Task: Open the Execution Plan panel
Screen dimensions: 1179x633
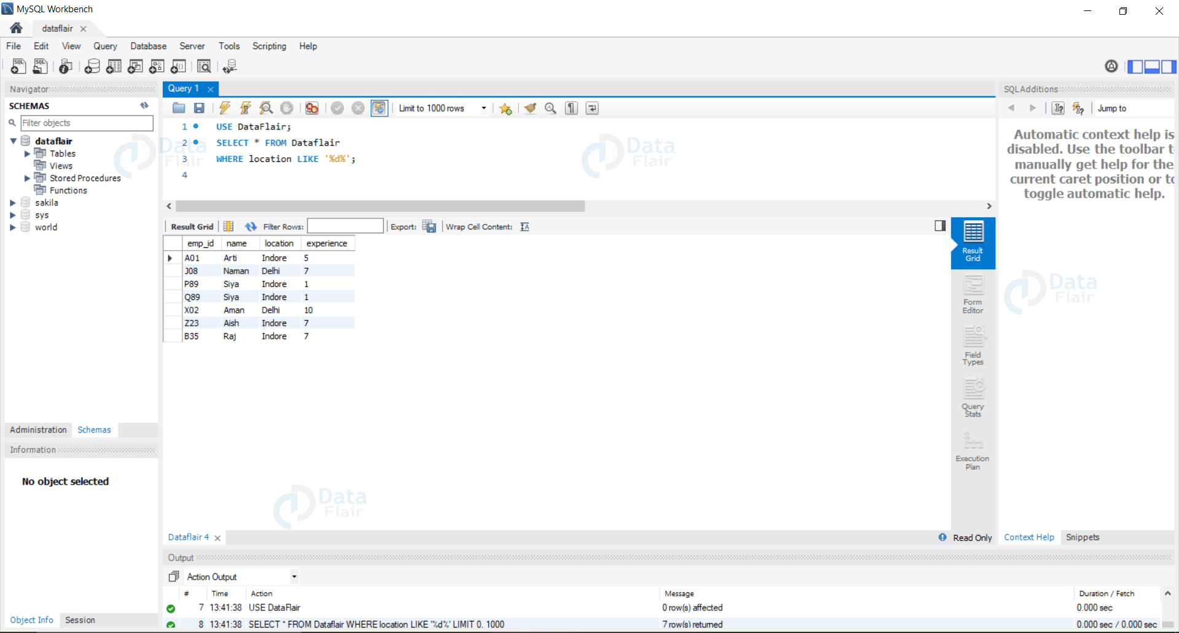Action: (x=972, y=451)
